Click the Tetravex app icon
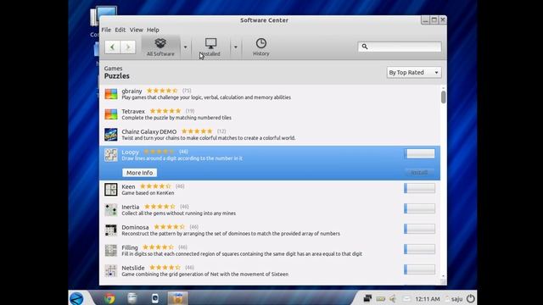 [x=111, y=114]
